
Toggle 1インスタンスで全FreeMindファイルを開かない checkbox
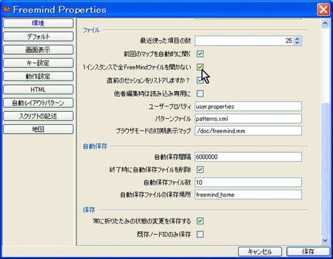point(200,67)
